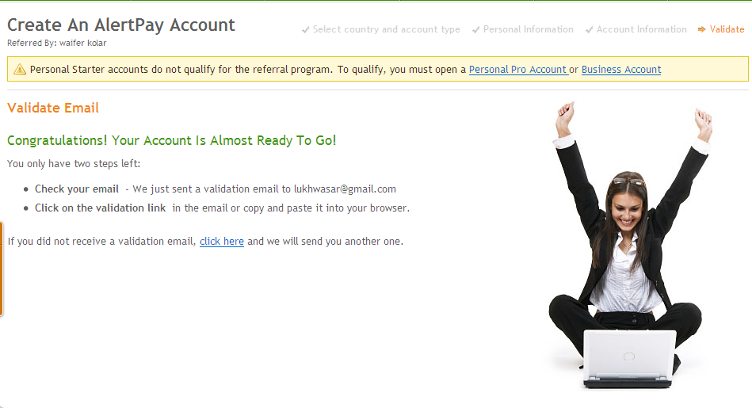Image resolution: width=752 pixels, height=408 pixels.
Task: Go to the Account Information step
Action: pyautogui.click(x=641, y=30)
